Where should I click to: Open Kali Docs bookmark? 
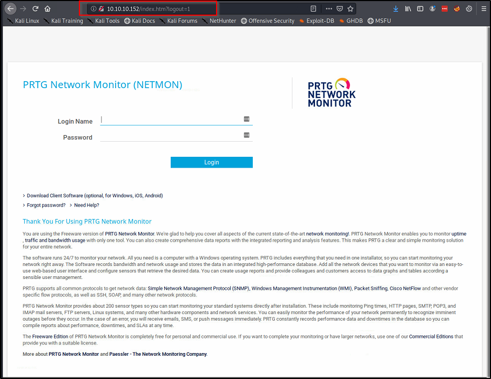coord(140,21)
